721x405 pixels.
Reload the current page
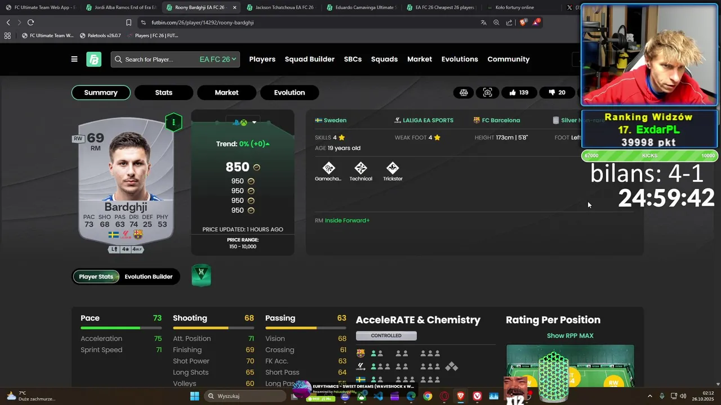click(30, 22)
